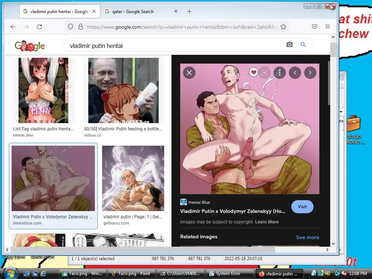Open the Learn More copyright link
The height and width of the screenshot is (279, 372).
coord(267,222)
